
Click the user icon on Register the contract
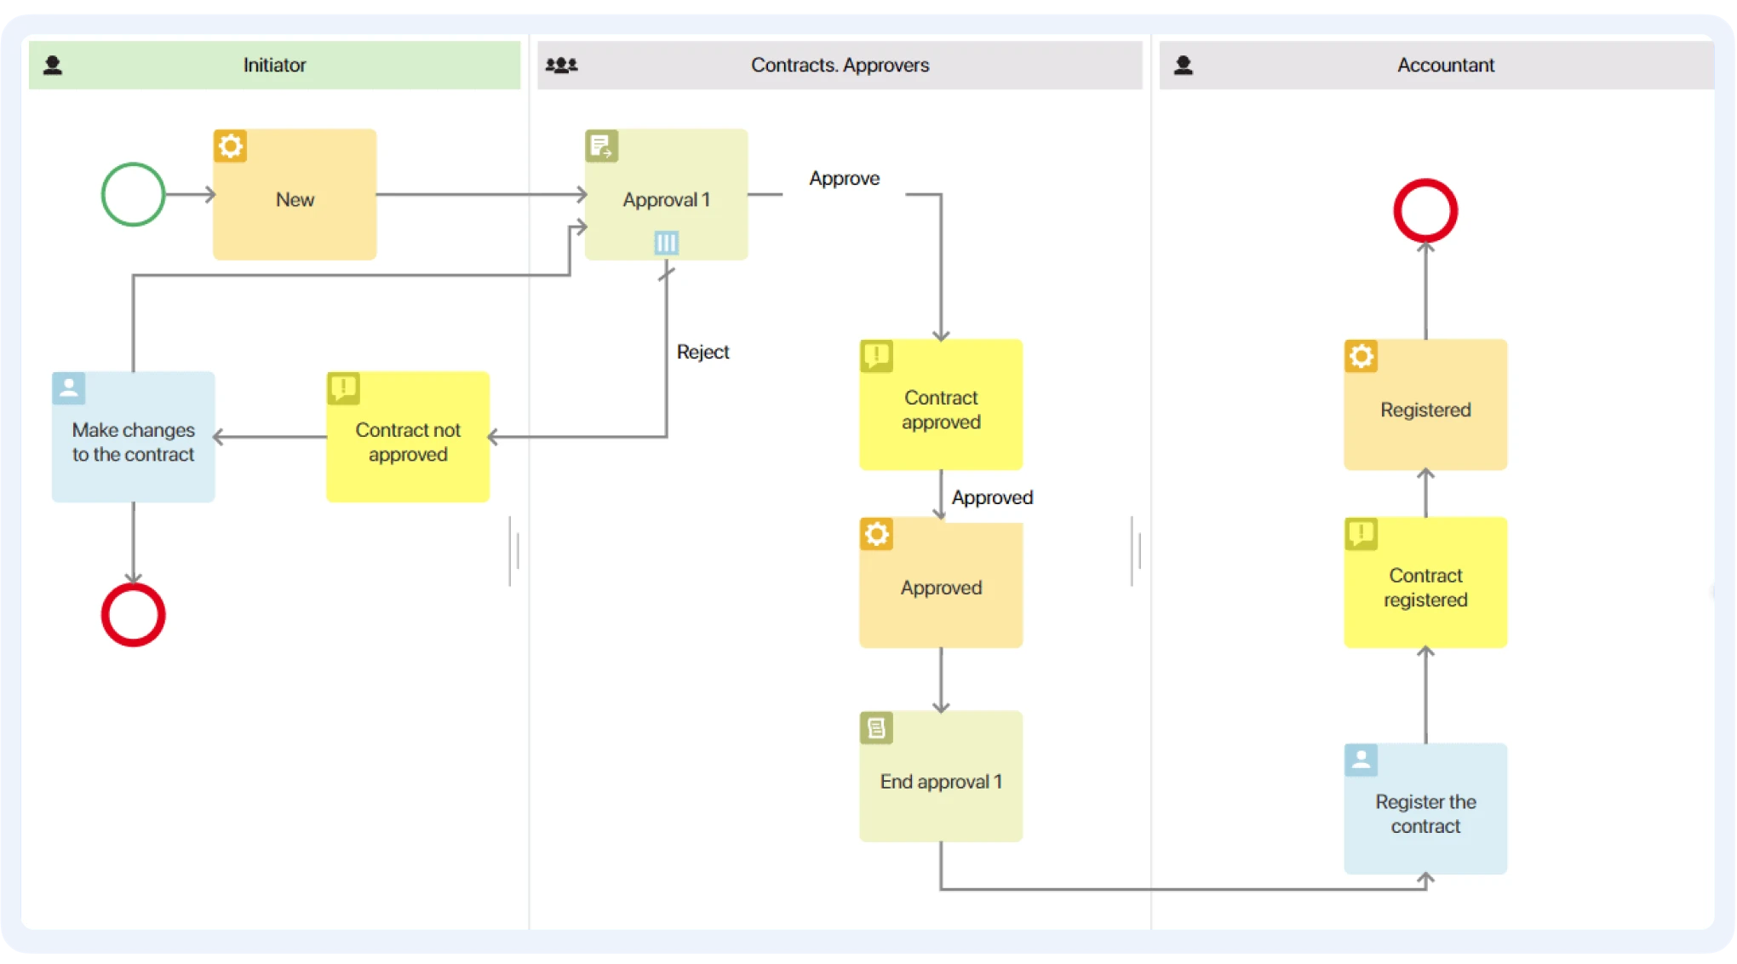tap(1361, 760)
